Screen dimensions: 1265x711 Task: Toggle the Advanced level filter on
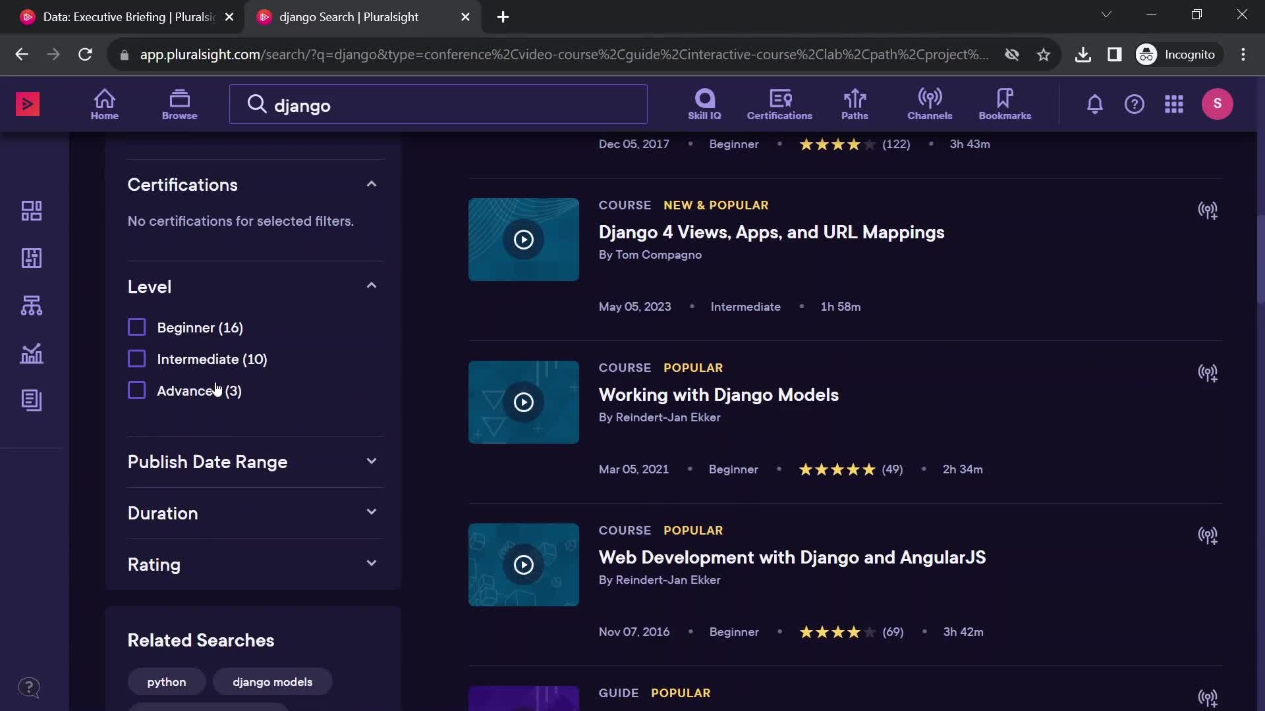[137, 390]
